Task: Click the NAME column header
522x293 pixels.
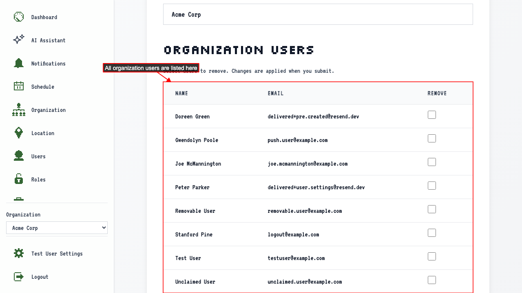Action: 181,93
